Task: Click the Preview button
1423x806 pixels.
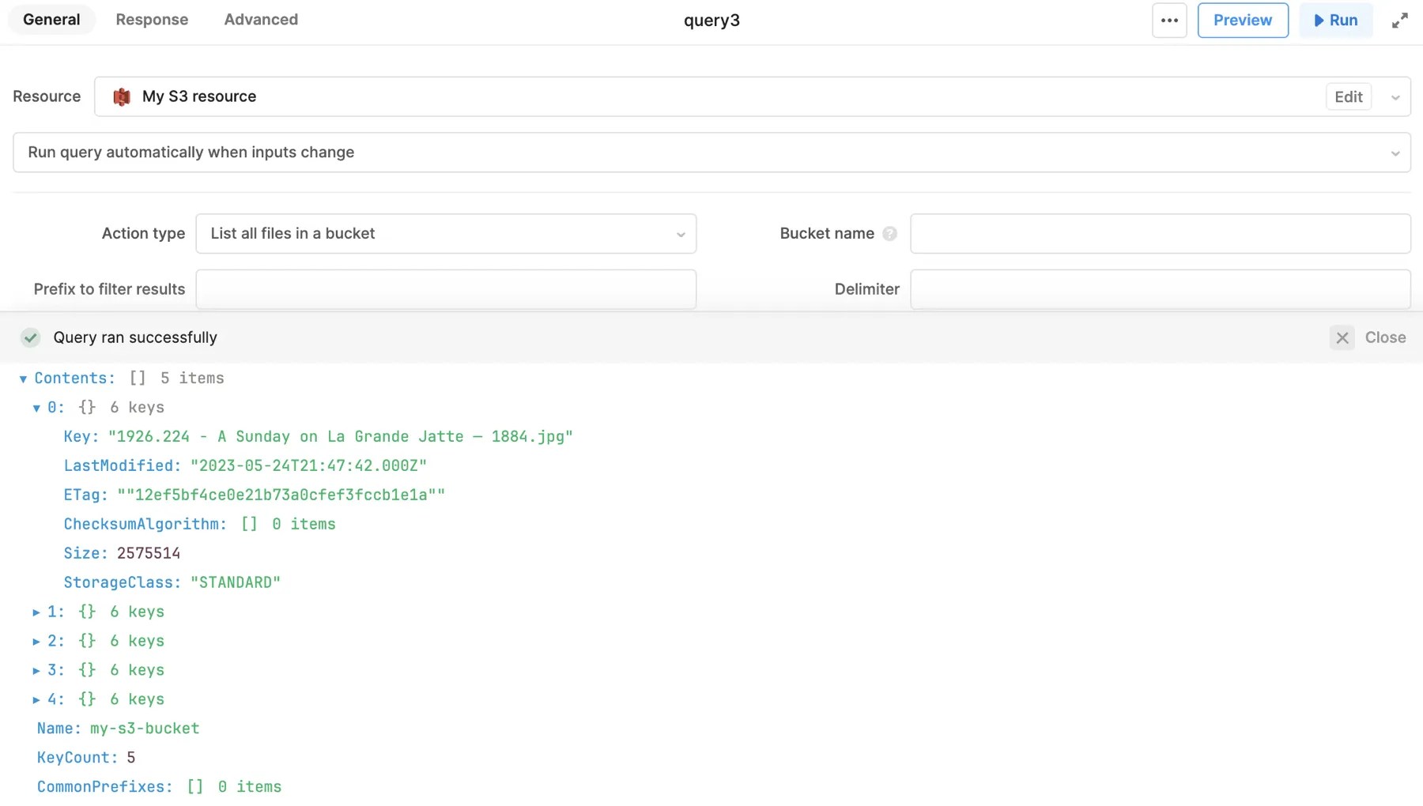Action: 1242,20
